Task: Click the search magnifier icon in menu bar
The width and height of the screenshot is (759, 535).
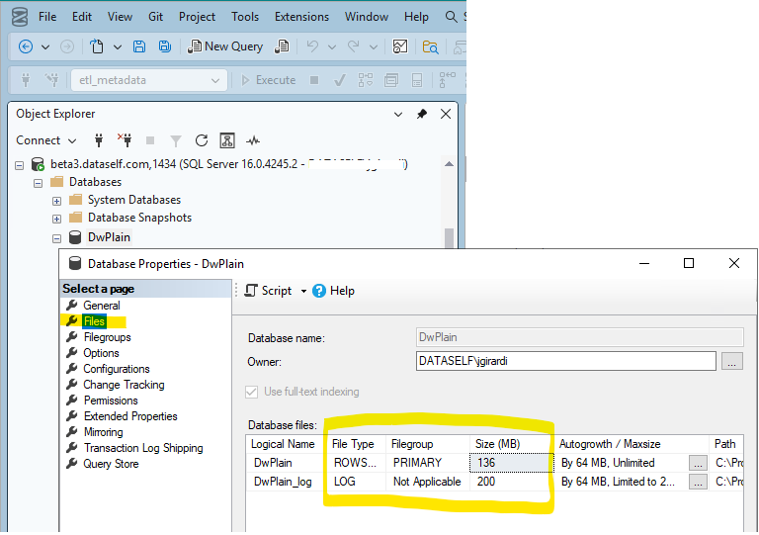Action: coord(451,17)
